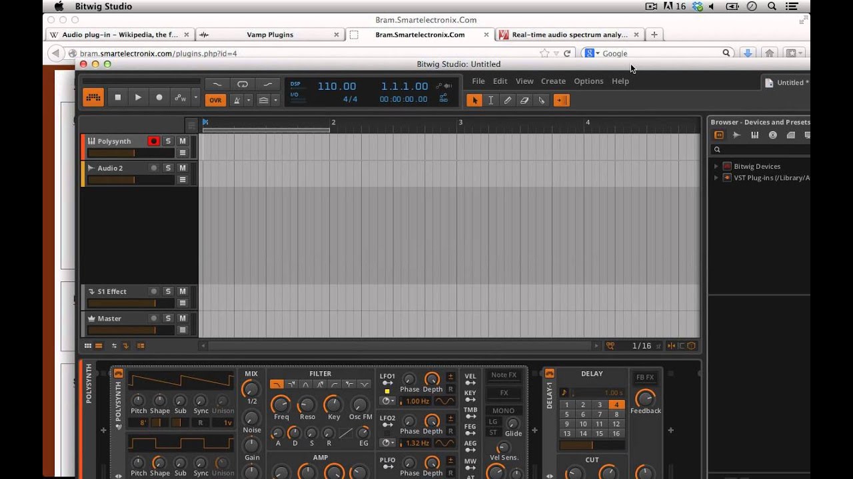Click the 1/16 grid resolution value

pyautogui.click(x=641, y=346)
